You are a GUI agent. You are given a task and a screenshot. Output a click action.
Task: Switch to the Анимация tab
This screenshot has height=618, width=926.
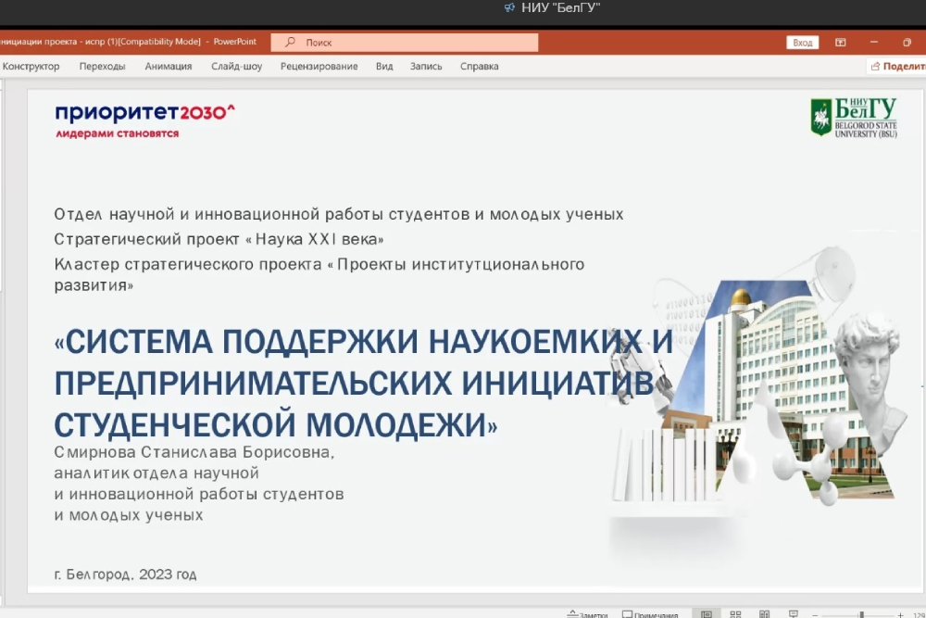coord(169,67)
